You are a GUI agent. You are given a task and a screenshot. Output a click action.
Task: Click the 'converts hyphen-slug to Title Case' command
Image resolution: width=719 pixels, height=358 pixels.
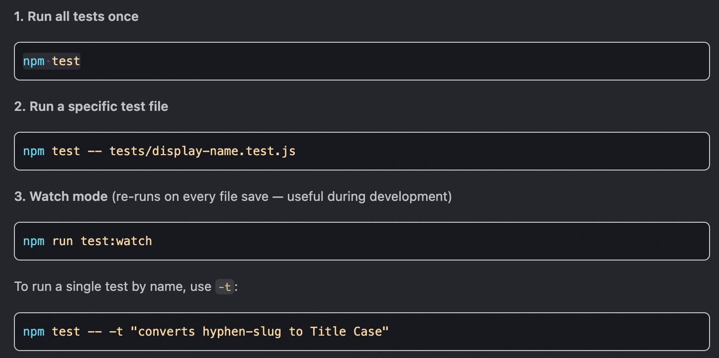click(x=206, y=332)
